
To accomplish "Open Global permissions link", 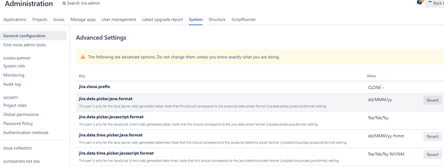I will tap(21, 114).
